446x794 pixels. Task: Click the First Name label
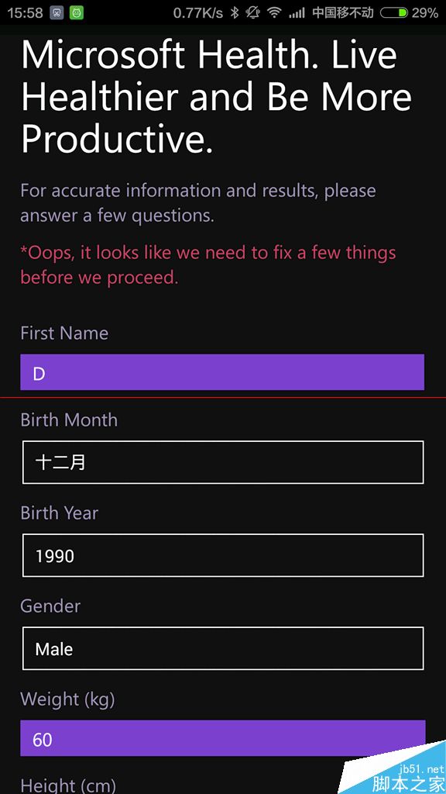[x=64, y=333]
